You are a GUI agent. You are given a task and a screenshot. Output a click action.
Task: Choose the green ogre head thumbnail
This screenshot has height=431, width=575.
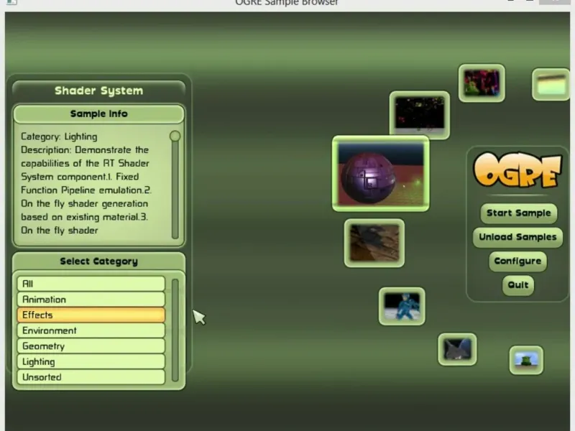[526, 360]
